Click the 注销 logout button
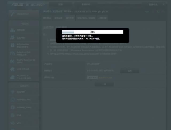Viewport: 171px width, 130px height. pos(60,5)
